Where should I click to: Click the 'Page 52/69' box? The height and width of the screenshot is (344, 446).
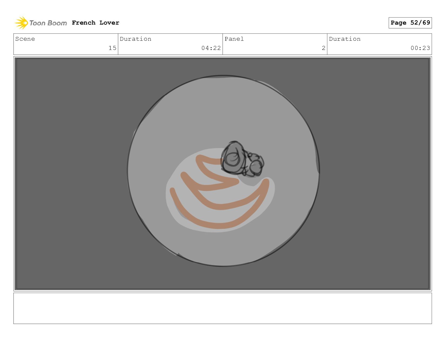pos(410,23)
